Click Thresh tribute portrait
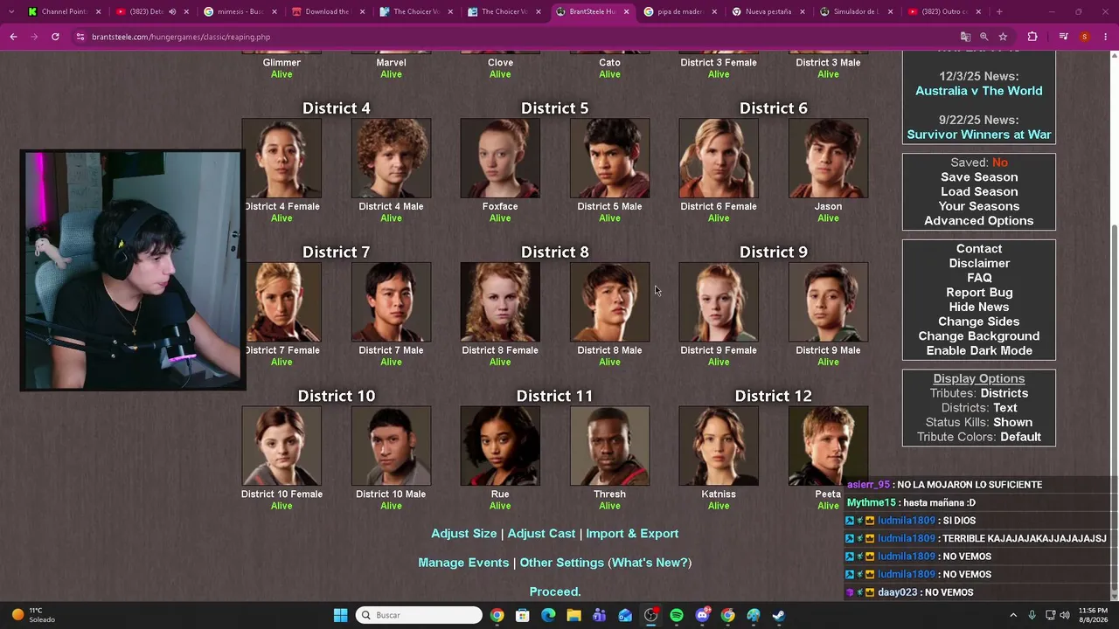This screenshot has width=1119, height=629. pyautogui.click(x=609, y=446)
